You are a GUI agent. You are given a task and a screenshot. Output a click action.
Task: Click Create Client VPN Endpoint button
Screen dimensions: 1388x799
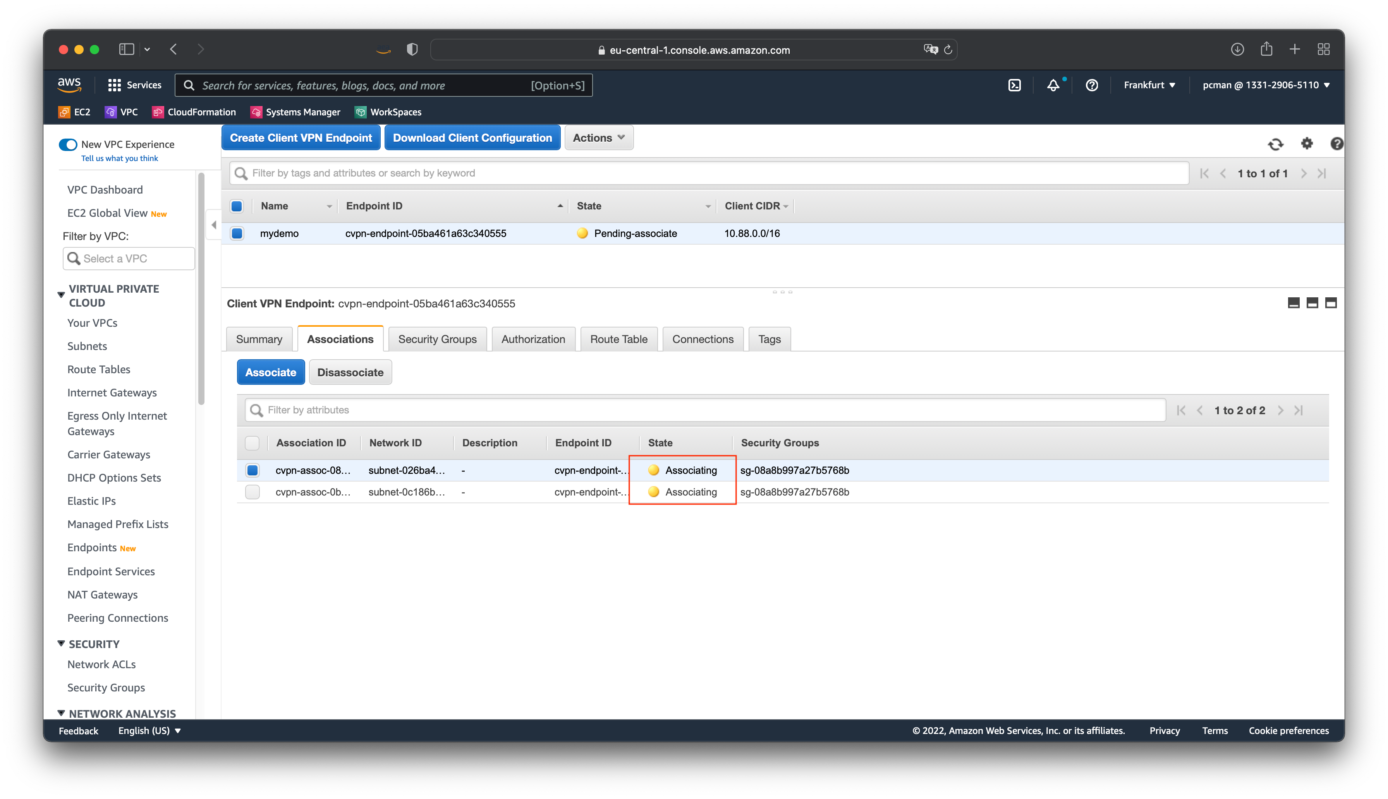[x=301, y=138]
